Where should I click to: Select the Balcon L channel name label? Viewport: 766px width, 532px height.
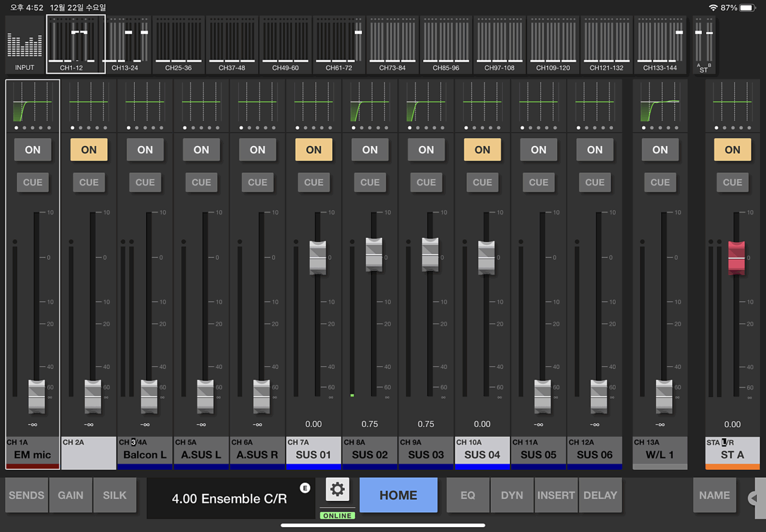click(145, 454)
